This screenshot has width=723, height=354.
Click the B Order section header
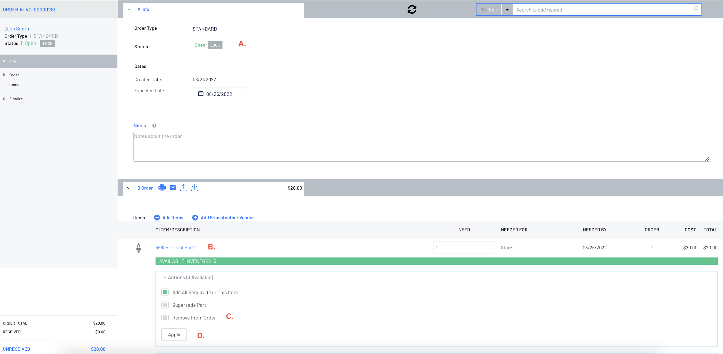click(145, 188)
